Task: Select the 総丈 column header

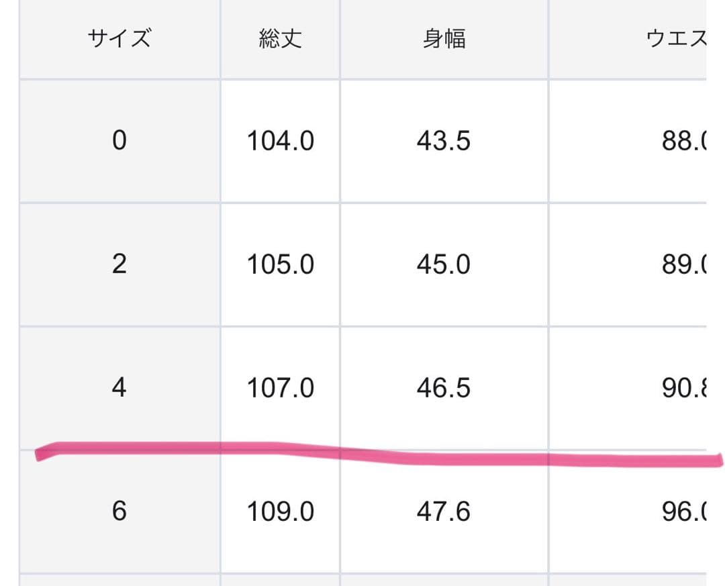Action: point(280,39)
